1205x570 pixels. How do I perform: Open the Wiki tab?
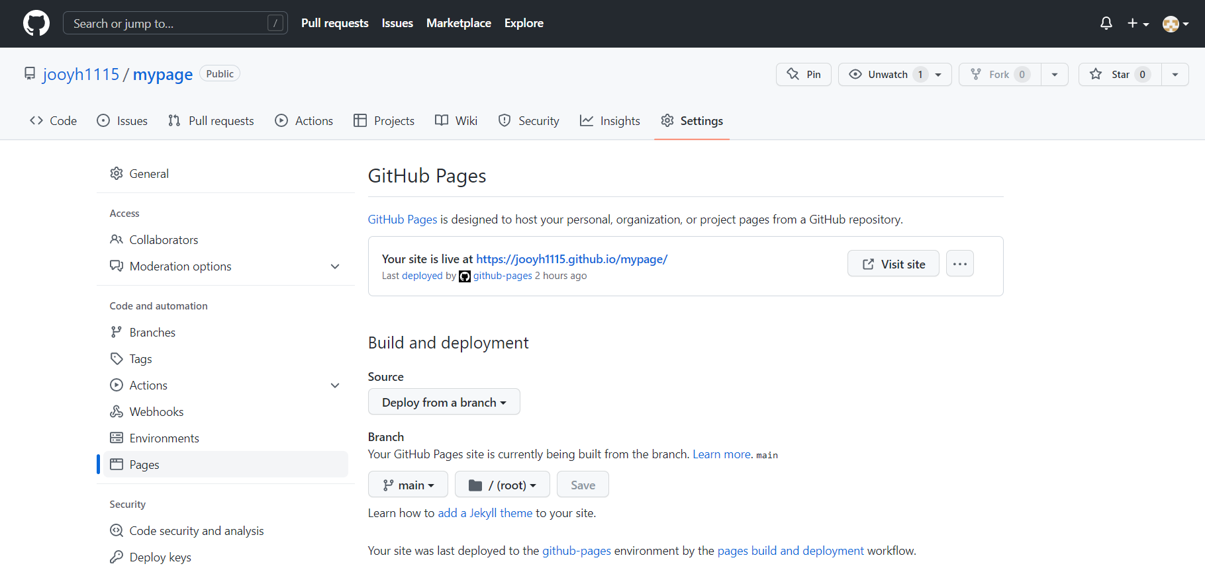(x=456, y=120)
